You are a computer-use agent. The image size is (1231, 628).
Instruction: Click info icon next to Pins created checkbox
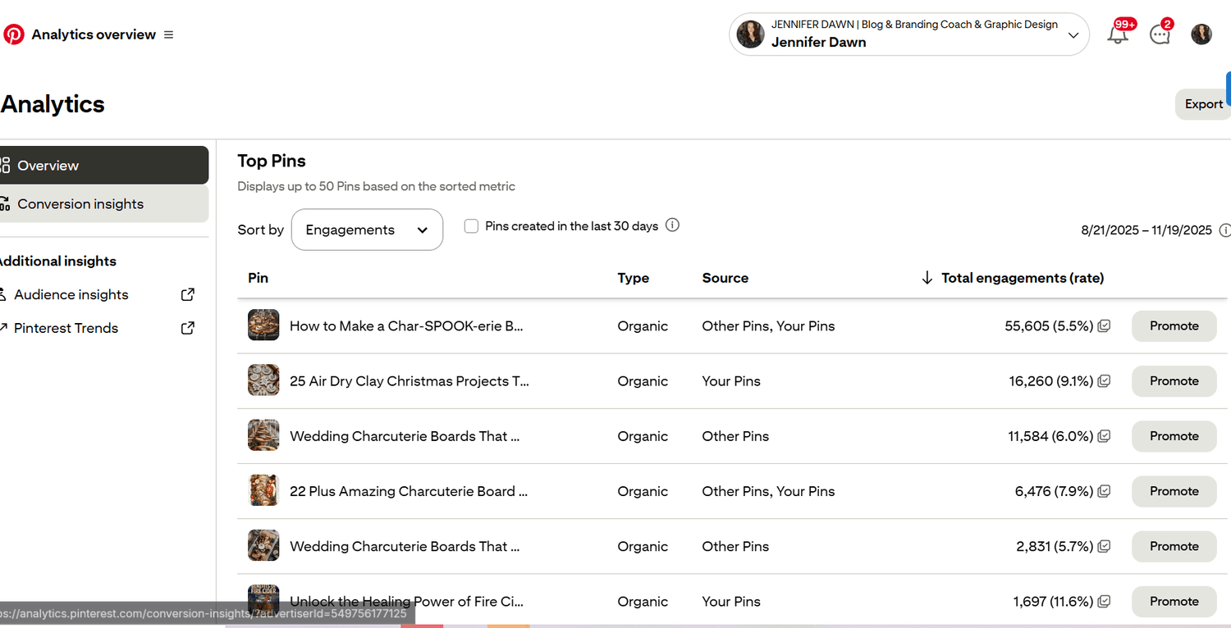click(x=672, y=225)
